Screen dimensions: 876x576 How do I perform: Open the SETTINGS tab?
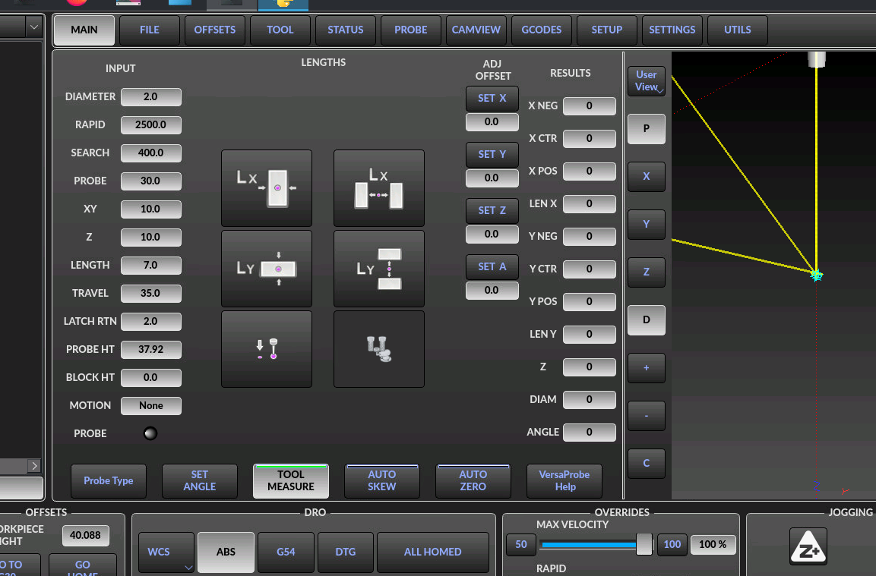(x=672, y=30)
